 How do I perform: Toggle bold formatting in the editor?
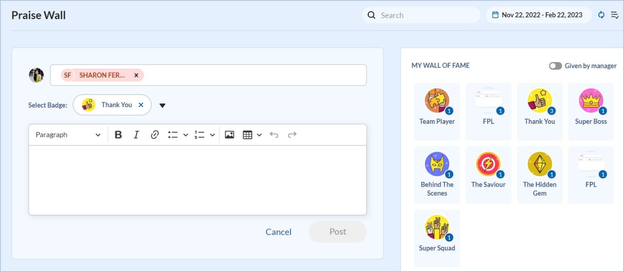coord(118,135)
